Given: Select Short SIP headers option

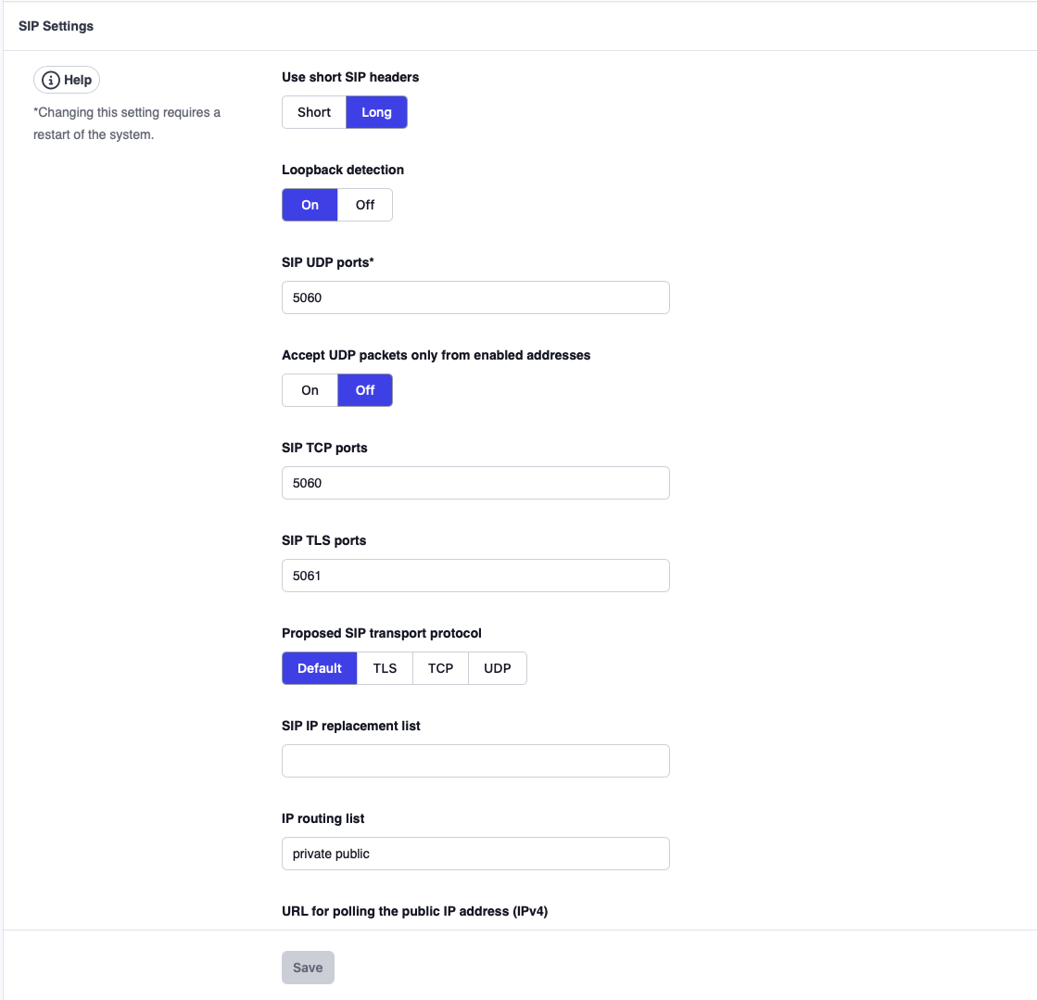Looking at the screenshot, I should (x=314, y=112).
